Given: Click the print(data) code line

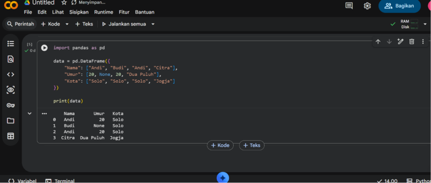Looking at the screenshot, I should click(68, 101).
